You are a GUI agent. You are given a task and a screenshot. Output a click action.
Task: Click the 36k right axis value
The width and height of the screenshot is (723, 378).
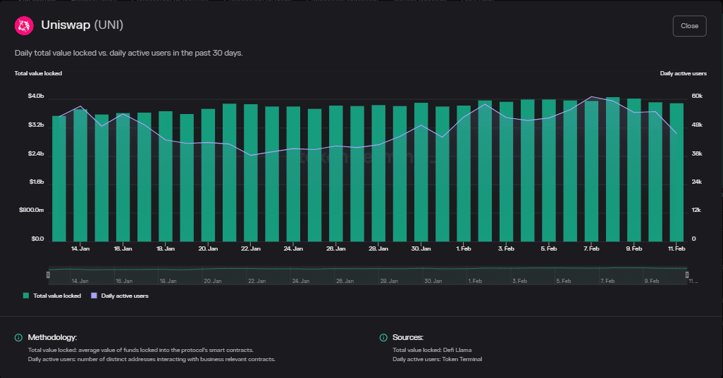point(697,153)
